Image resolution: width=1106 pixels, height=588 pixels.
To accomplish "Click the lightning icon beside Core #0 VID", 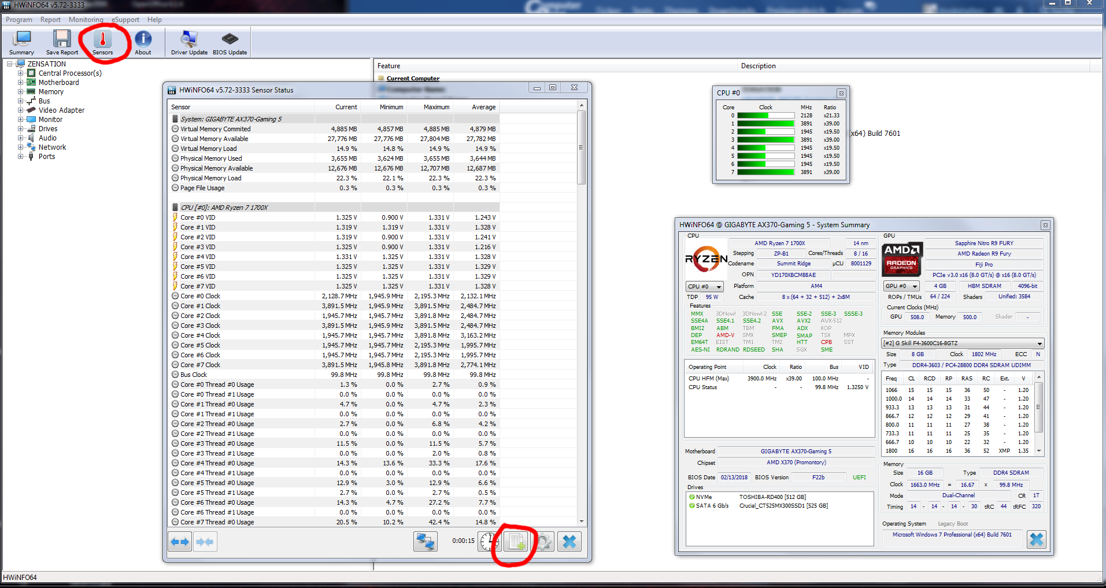I will 175,217.
